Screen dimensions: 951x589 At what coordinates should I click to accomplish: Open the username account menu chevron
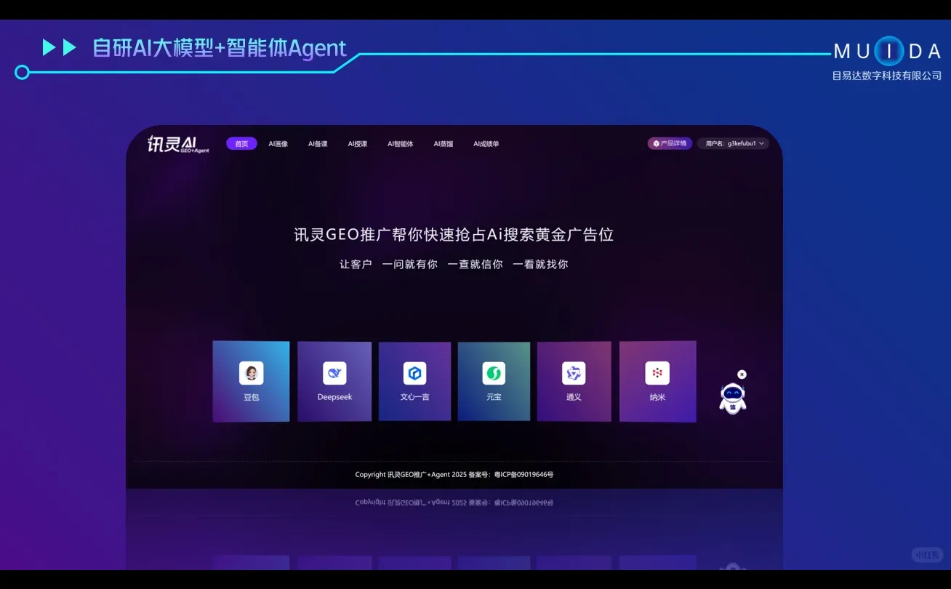[x=762, y=143]
